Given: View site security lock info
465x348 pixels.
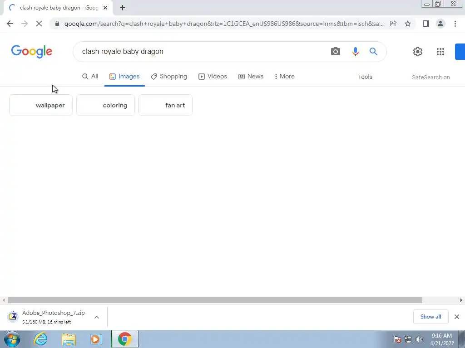Looking at the screenshot, I should [57, 24].
